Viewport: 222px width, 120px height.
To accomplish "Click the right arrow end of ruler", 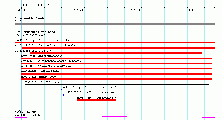I will (214, 8).
